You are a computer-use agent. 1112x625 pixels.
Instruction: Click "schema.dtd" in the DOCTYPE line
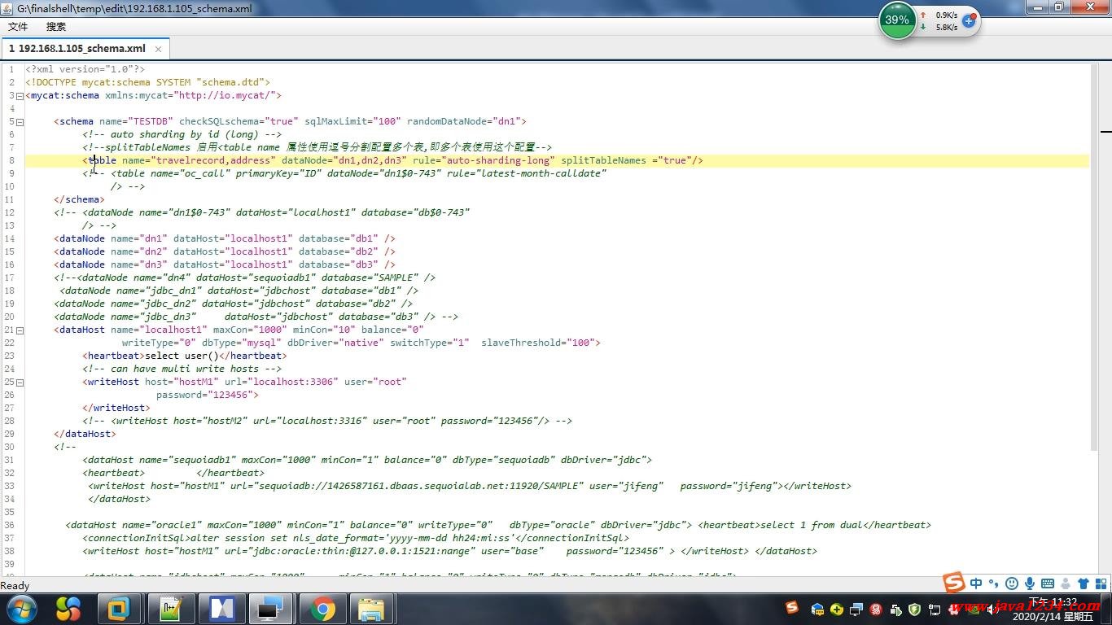click(230, 82)
